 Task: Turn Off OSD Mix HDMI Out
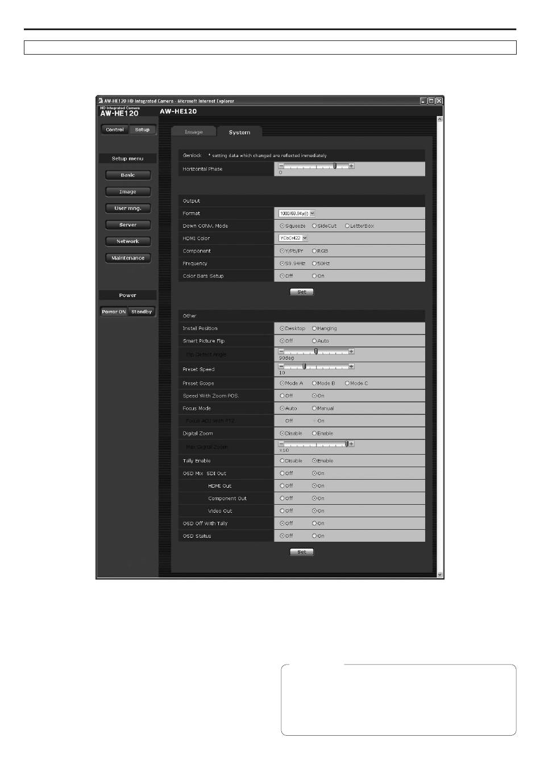click(x=282, y=486)
